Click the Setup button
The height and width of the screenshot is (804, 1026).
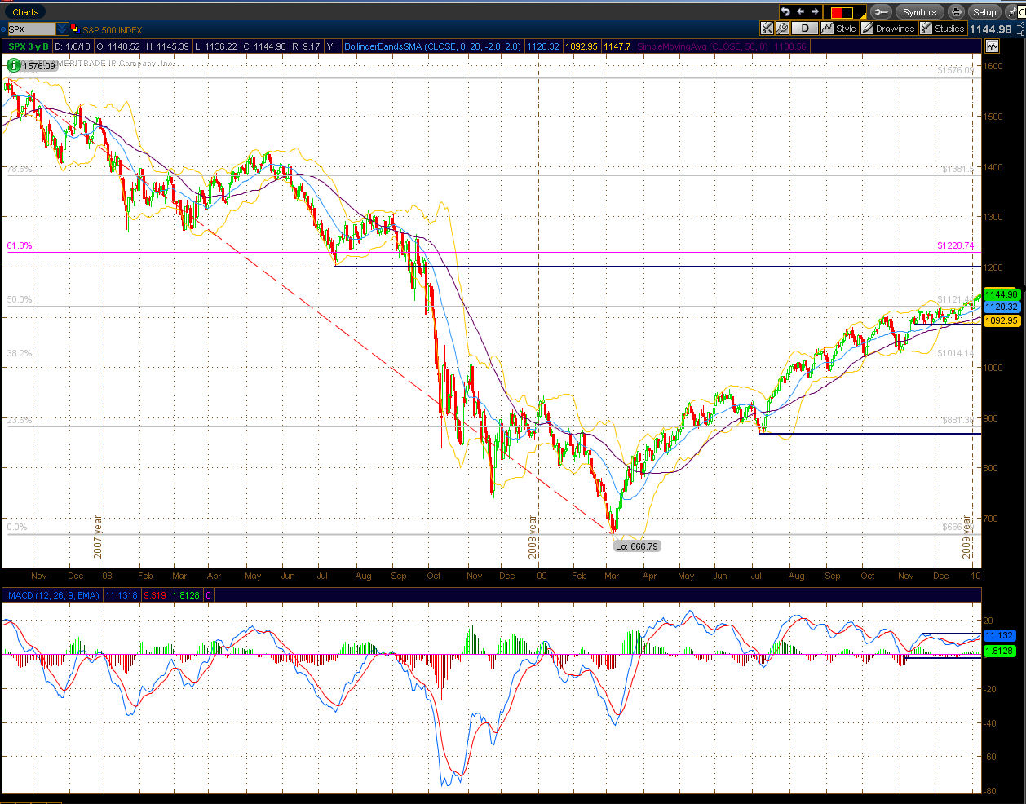click(x=984, y=12)
